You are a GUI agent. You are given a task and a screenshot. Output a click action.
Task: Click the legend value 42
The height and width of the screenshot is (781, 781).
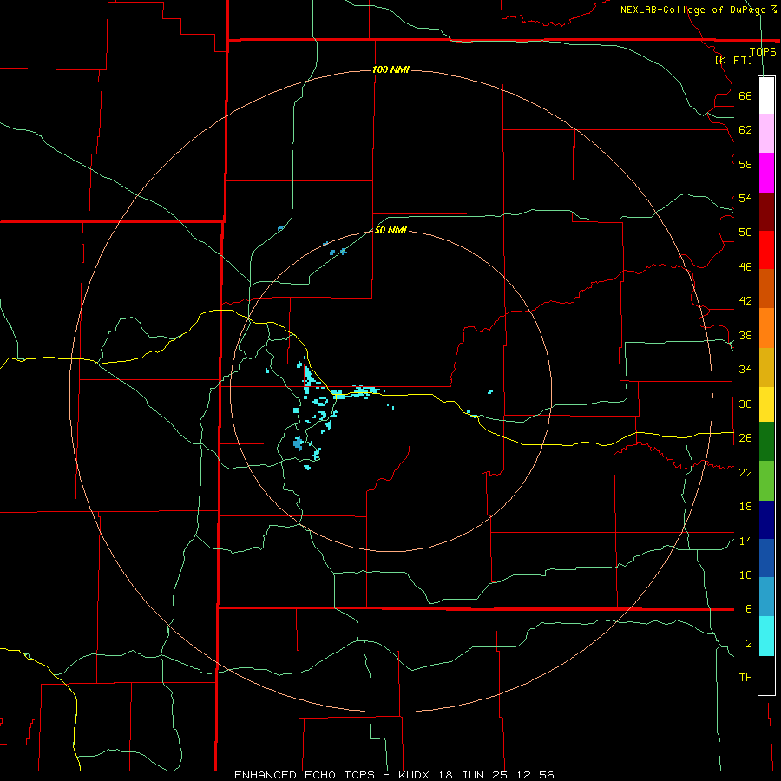click(745, 301)
